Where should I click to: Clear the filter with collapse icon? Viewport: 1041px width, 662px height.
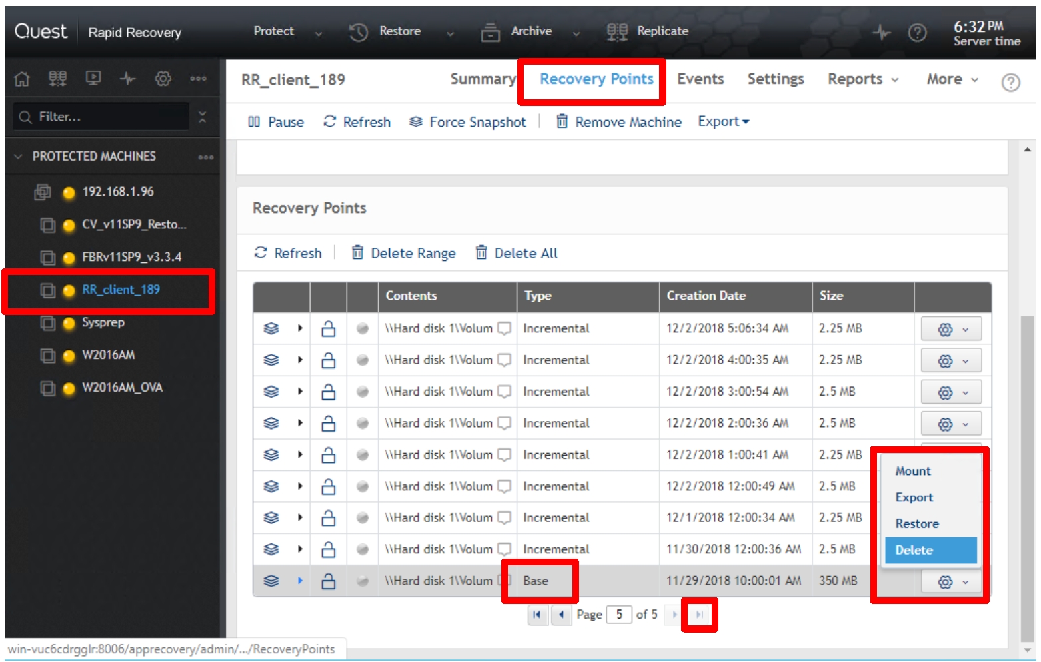[203, 117]
